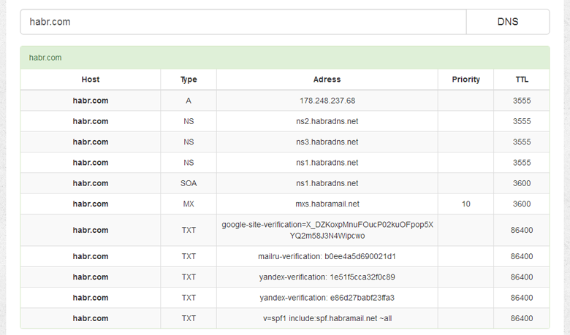Click the Adress column header
Viewport: 570px width, 335px height.
327,80
